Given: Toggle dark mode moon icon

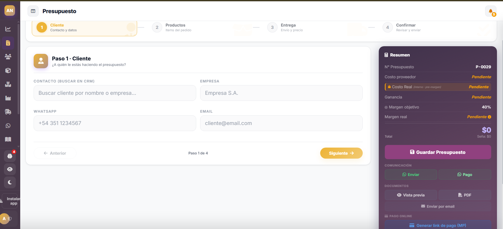Looking at the screenshot, I should tap(10, 182).
